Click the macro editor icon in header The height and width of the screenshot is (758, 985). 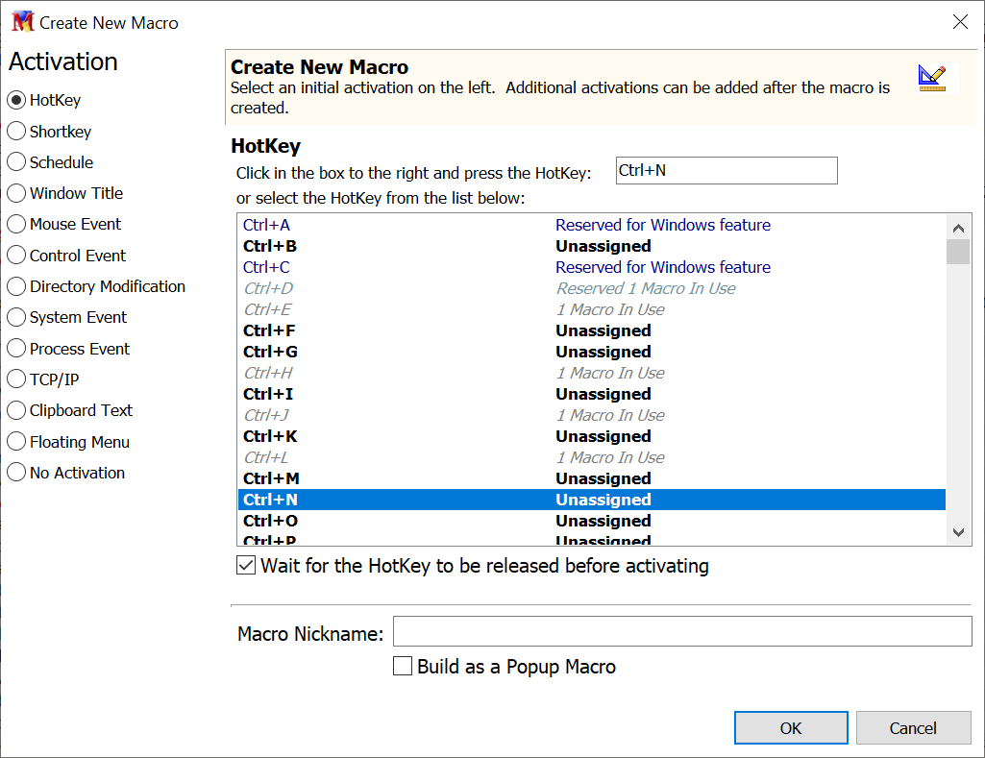click(x=931, y=78)
